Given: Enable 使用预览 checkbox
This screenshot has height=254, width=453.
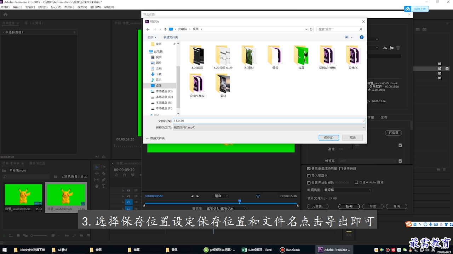Looking at the screenshot, I should (341, 169).
